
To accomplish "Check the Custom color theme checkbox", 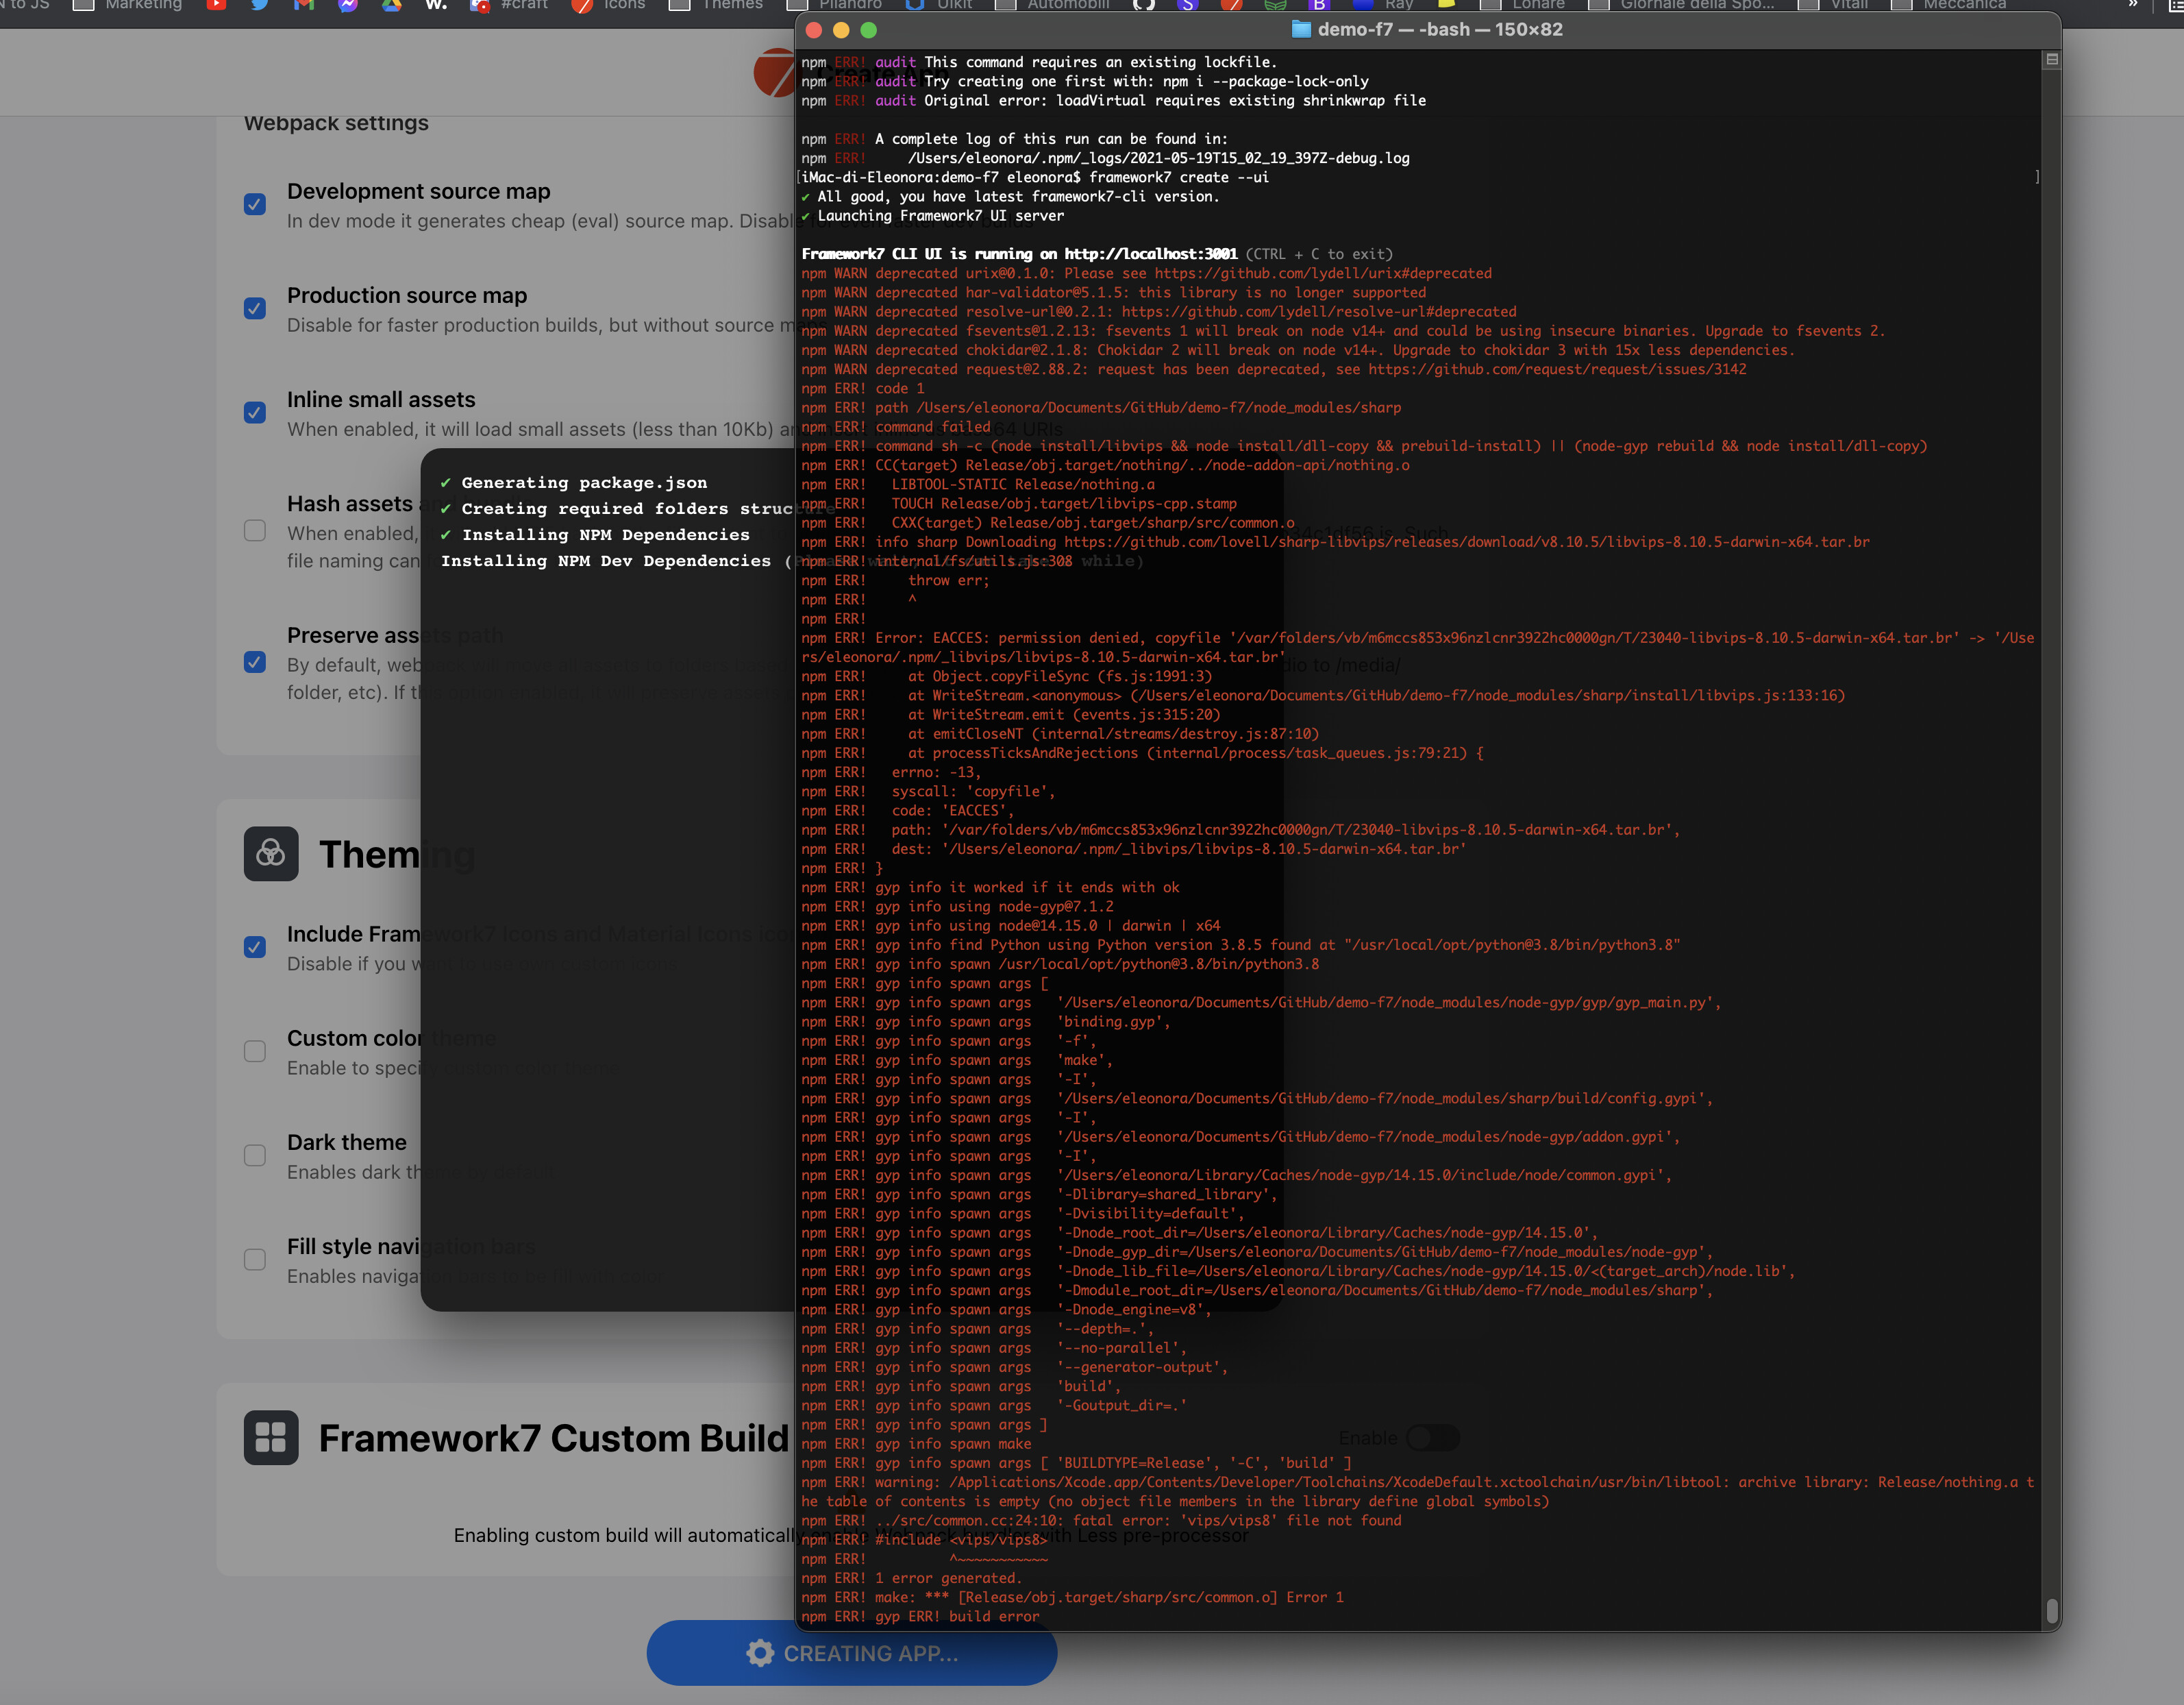I will tap(255, 1051).
